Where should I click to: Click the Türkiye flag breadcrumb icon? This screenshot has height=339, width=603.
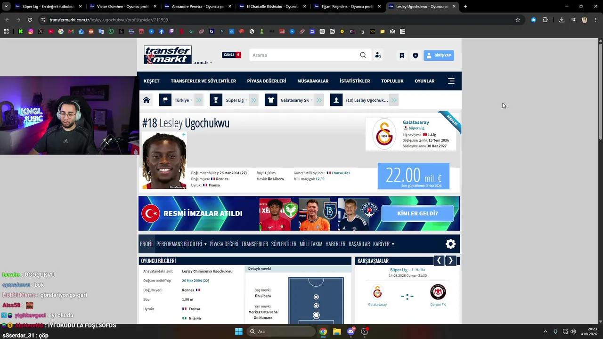[x=165, y=100]
